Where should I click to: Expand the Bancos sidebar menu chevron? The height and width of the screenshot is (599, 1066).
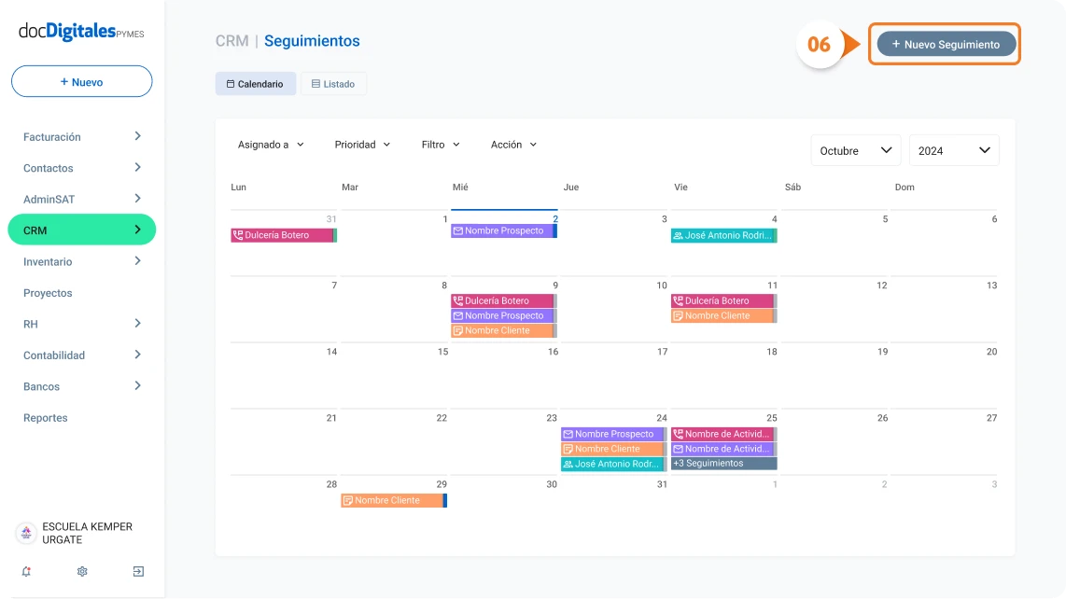click(x=137, y=386)
